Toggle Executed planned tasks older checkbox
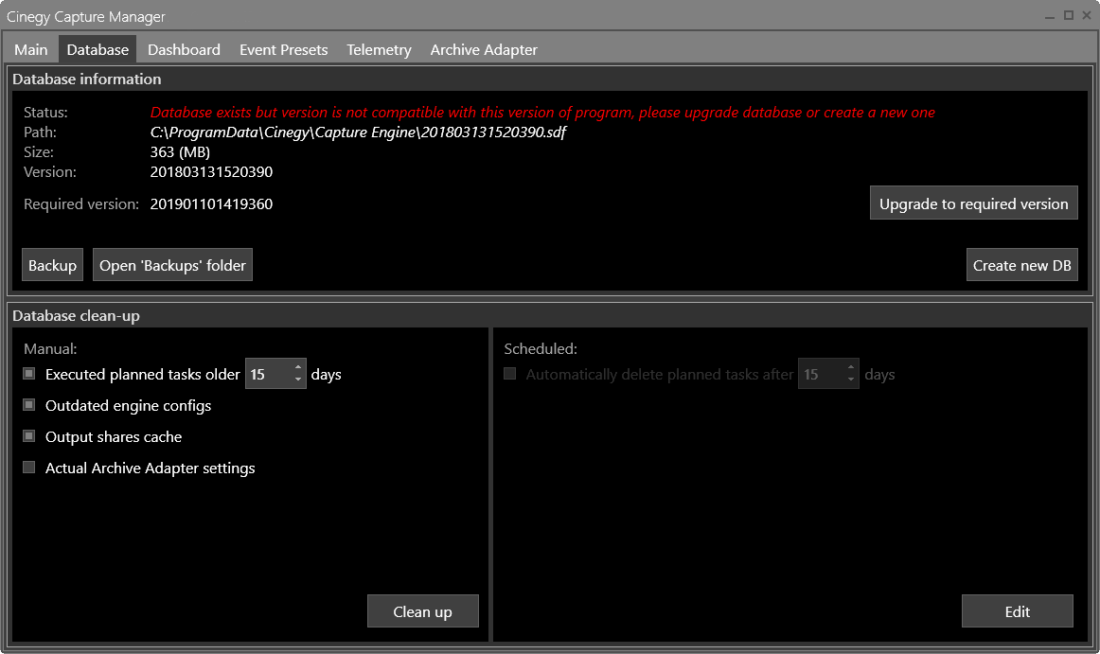 29,374
